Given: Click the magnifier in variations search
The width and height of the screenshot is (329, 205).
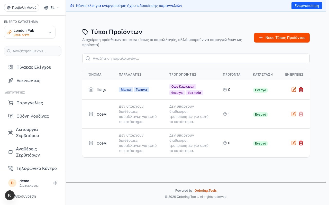Looking at the screenshot, I should click(x=88, y=58).
